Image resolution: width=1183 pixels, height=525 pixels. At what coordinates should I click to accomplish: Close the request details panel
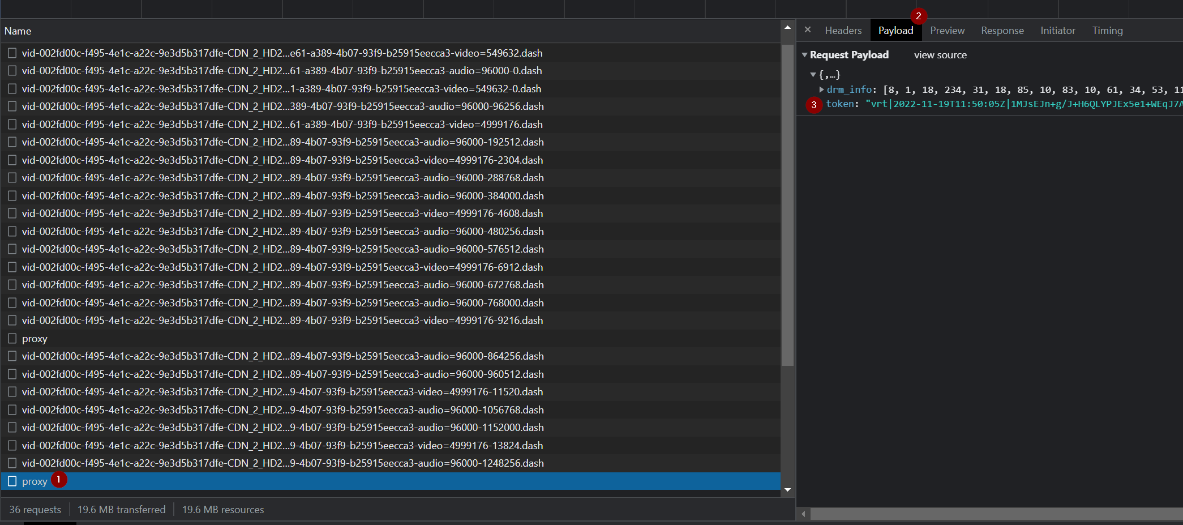(808, 30)
